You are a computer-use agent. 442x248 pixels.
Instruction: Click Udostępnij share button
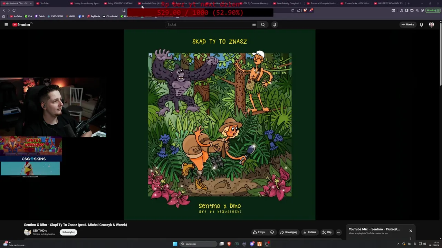(288, 232)
